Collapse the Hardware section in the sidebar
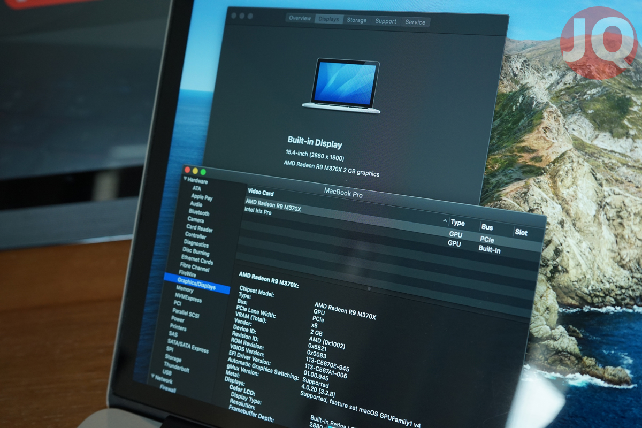This screenshot has height=428, width=642. point(186,179)
